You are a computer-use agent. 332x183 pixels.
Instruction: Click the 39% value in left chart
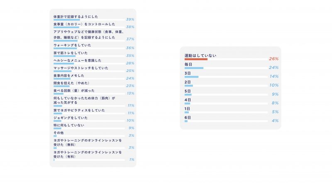pyautogui.click(x=130, y=19)
